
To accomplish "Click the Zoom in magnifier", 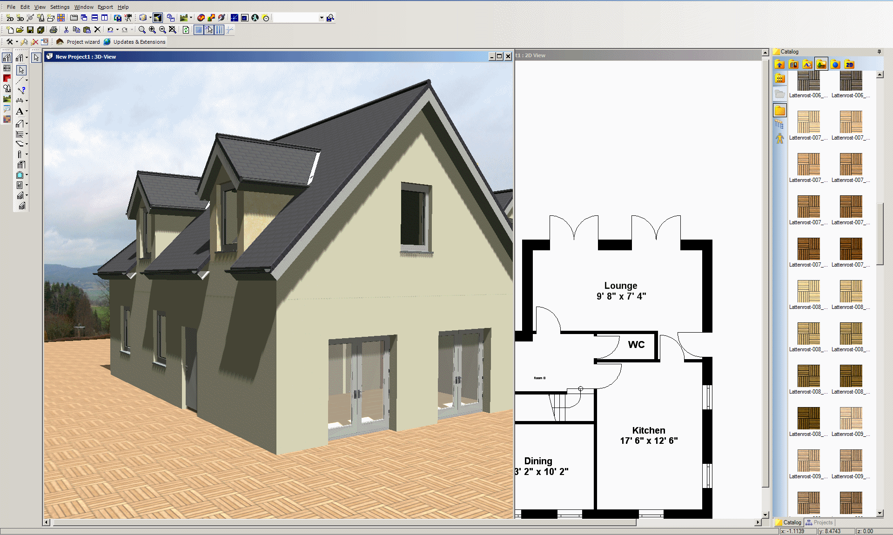I will tap(152, 30).
